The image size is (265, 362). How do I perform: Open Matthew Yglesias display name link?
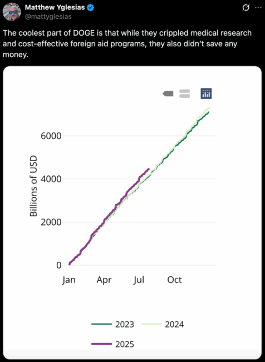pyautogui.click(x=55, y=8)
